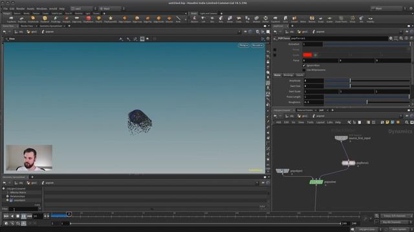The width and height of the screenshot is (414, 232).
Task: Uncheck the Ignore Mass checkbox
Action: pyautogui.click(x=304, y=65)
